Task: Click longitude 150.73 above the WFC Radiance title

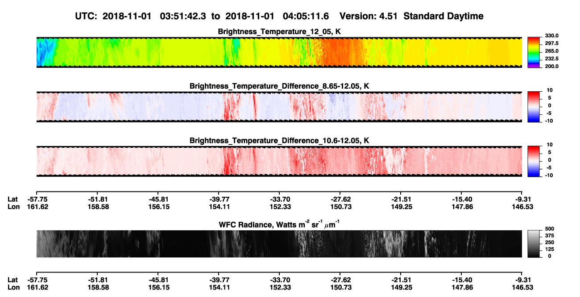Action: (x=340, y=206)
